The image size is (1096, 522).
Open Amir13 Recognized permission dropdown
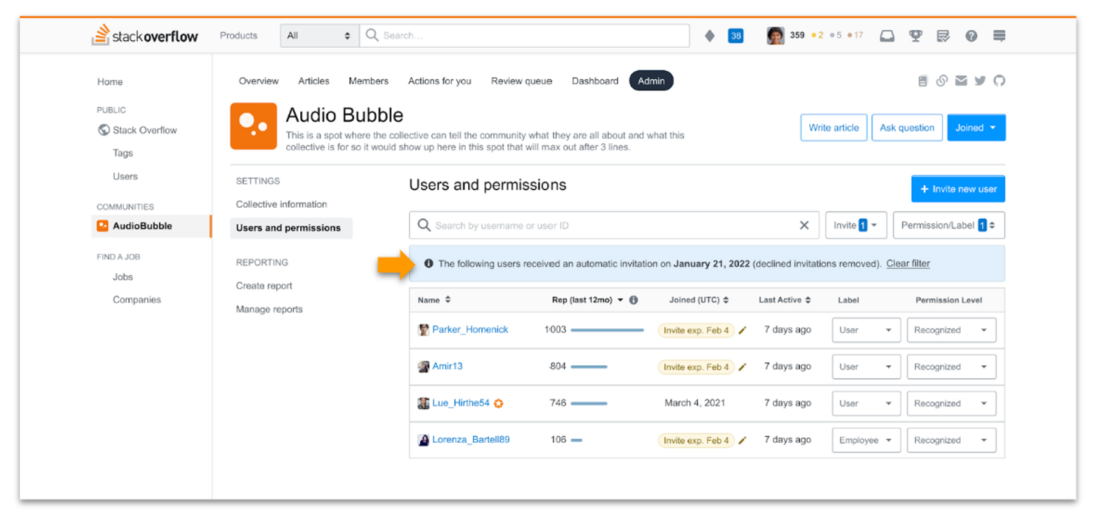[x=951, y=367]
